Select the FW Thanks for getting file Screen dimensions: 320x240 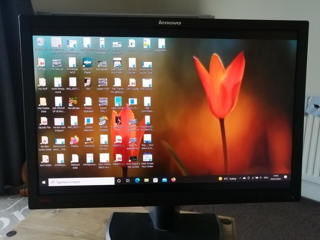(x=117, y=85)
